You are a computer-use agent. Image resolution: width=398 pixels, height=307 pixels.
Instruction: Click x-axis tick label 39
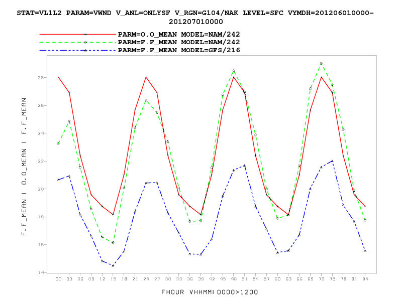(201, 279)
